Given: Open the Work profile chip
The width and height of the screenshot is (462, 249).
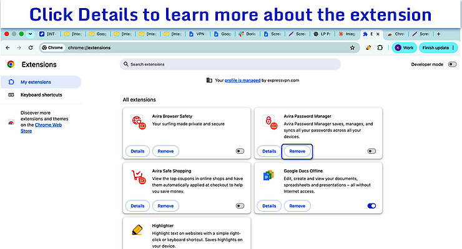Looking at the screenshot, I should [x=405, y=47].
